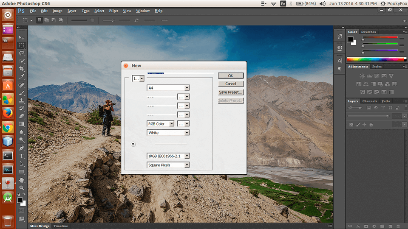
Task: Select the Clone Stamp tool
Action: tap(22, 101)
